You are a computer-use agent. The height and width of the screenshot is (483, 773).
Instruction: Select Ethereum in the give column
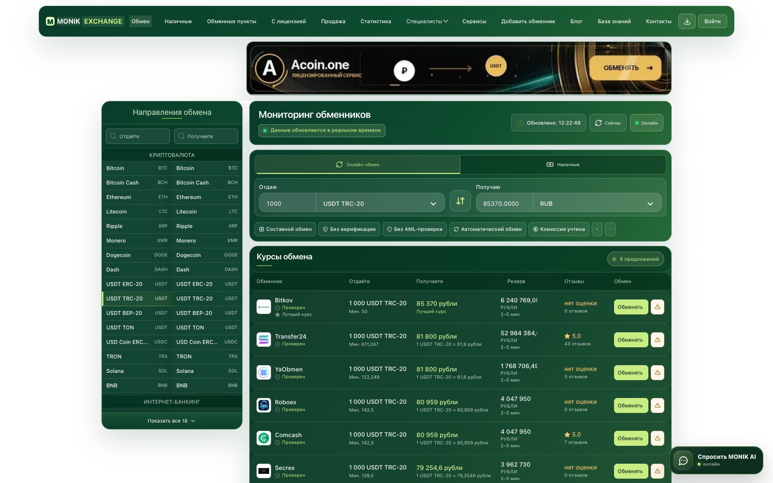click(137, 197)
